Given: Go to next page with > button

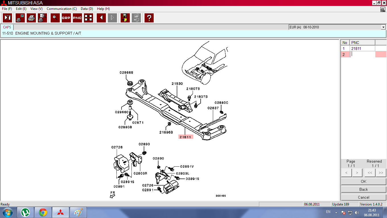Looking at the screenshot, I should tap(357, 172).
